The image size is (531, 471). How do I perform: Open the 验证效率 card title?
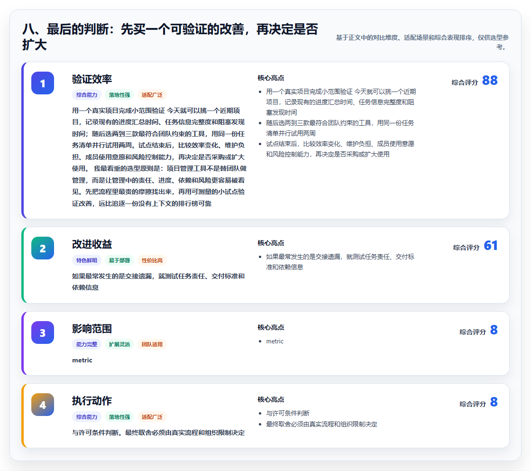point(92,79)
